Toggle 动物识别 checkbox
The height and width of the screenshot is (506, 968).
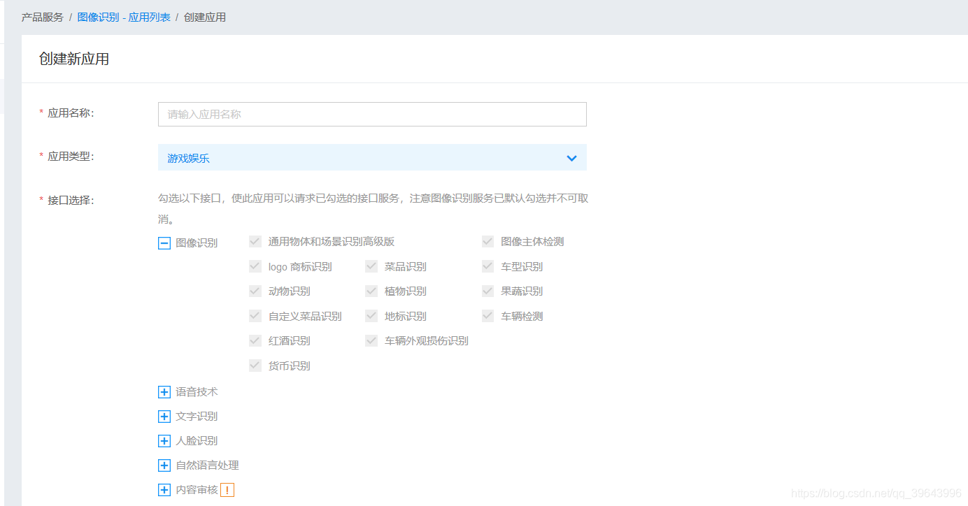(x=255, y=291)
